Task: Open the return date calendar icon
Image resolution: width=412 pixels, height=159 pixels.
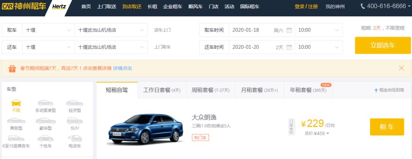Action: click(289, 47)
